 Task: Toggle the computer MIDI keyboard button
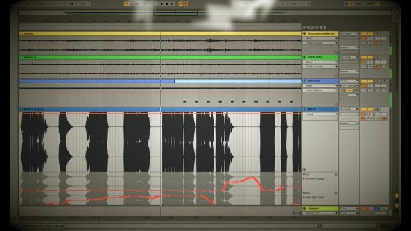(x=351, y=4)
